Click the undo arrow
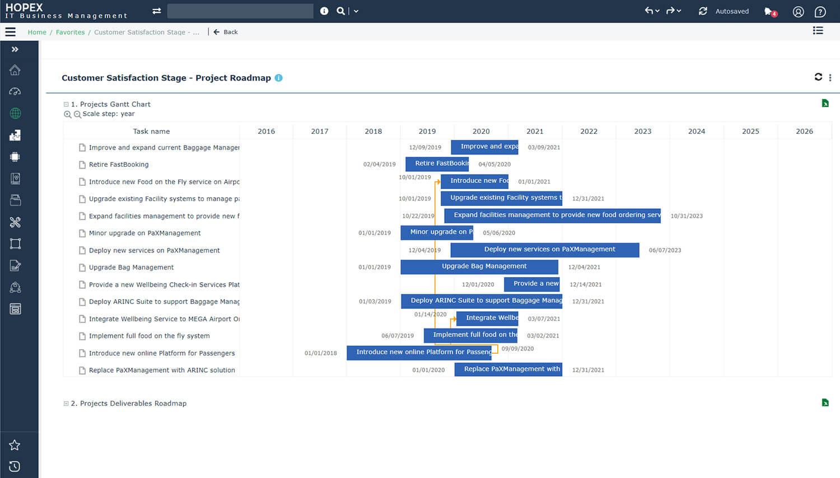Screen dimensions: 840x478 [649, 11]
